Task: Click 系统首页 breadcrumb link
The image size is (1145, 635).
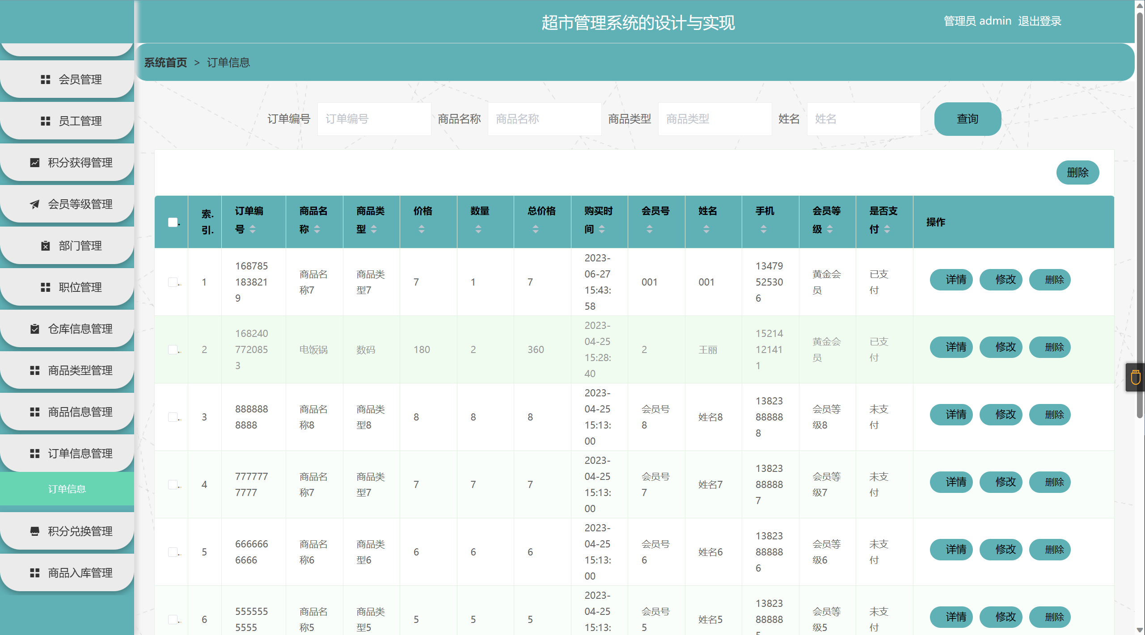Action: point(165,63)
